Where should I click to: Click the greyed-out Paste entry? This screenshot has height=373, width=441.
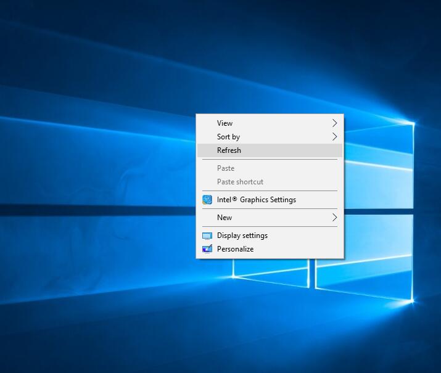[270, 168]
